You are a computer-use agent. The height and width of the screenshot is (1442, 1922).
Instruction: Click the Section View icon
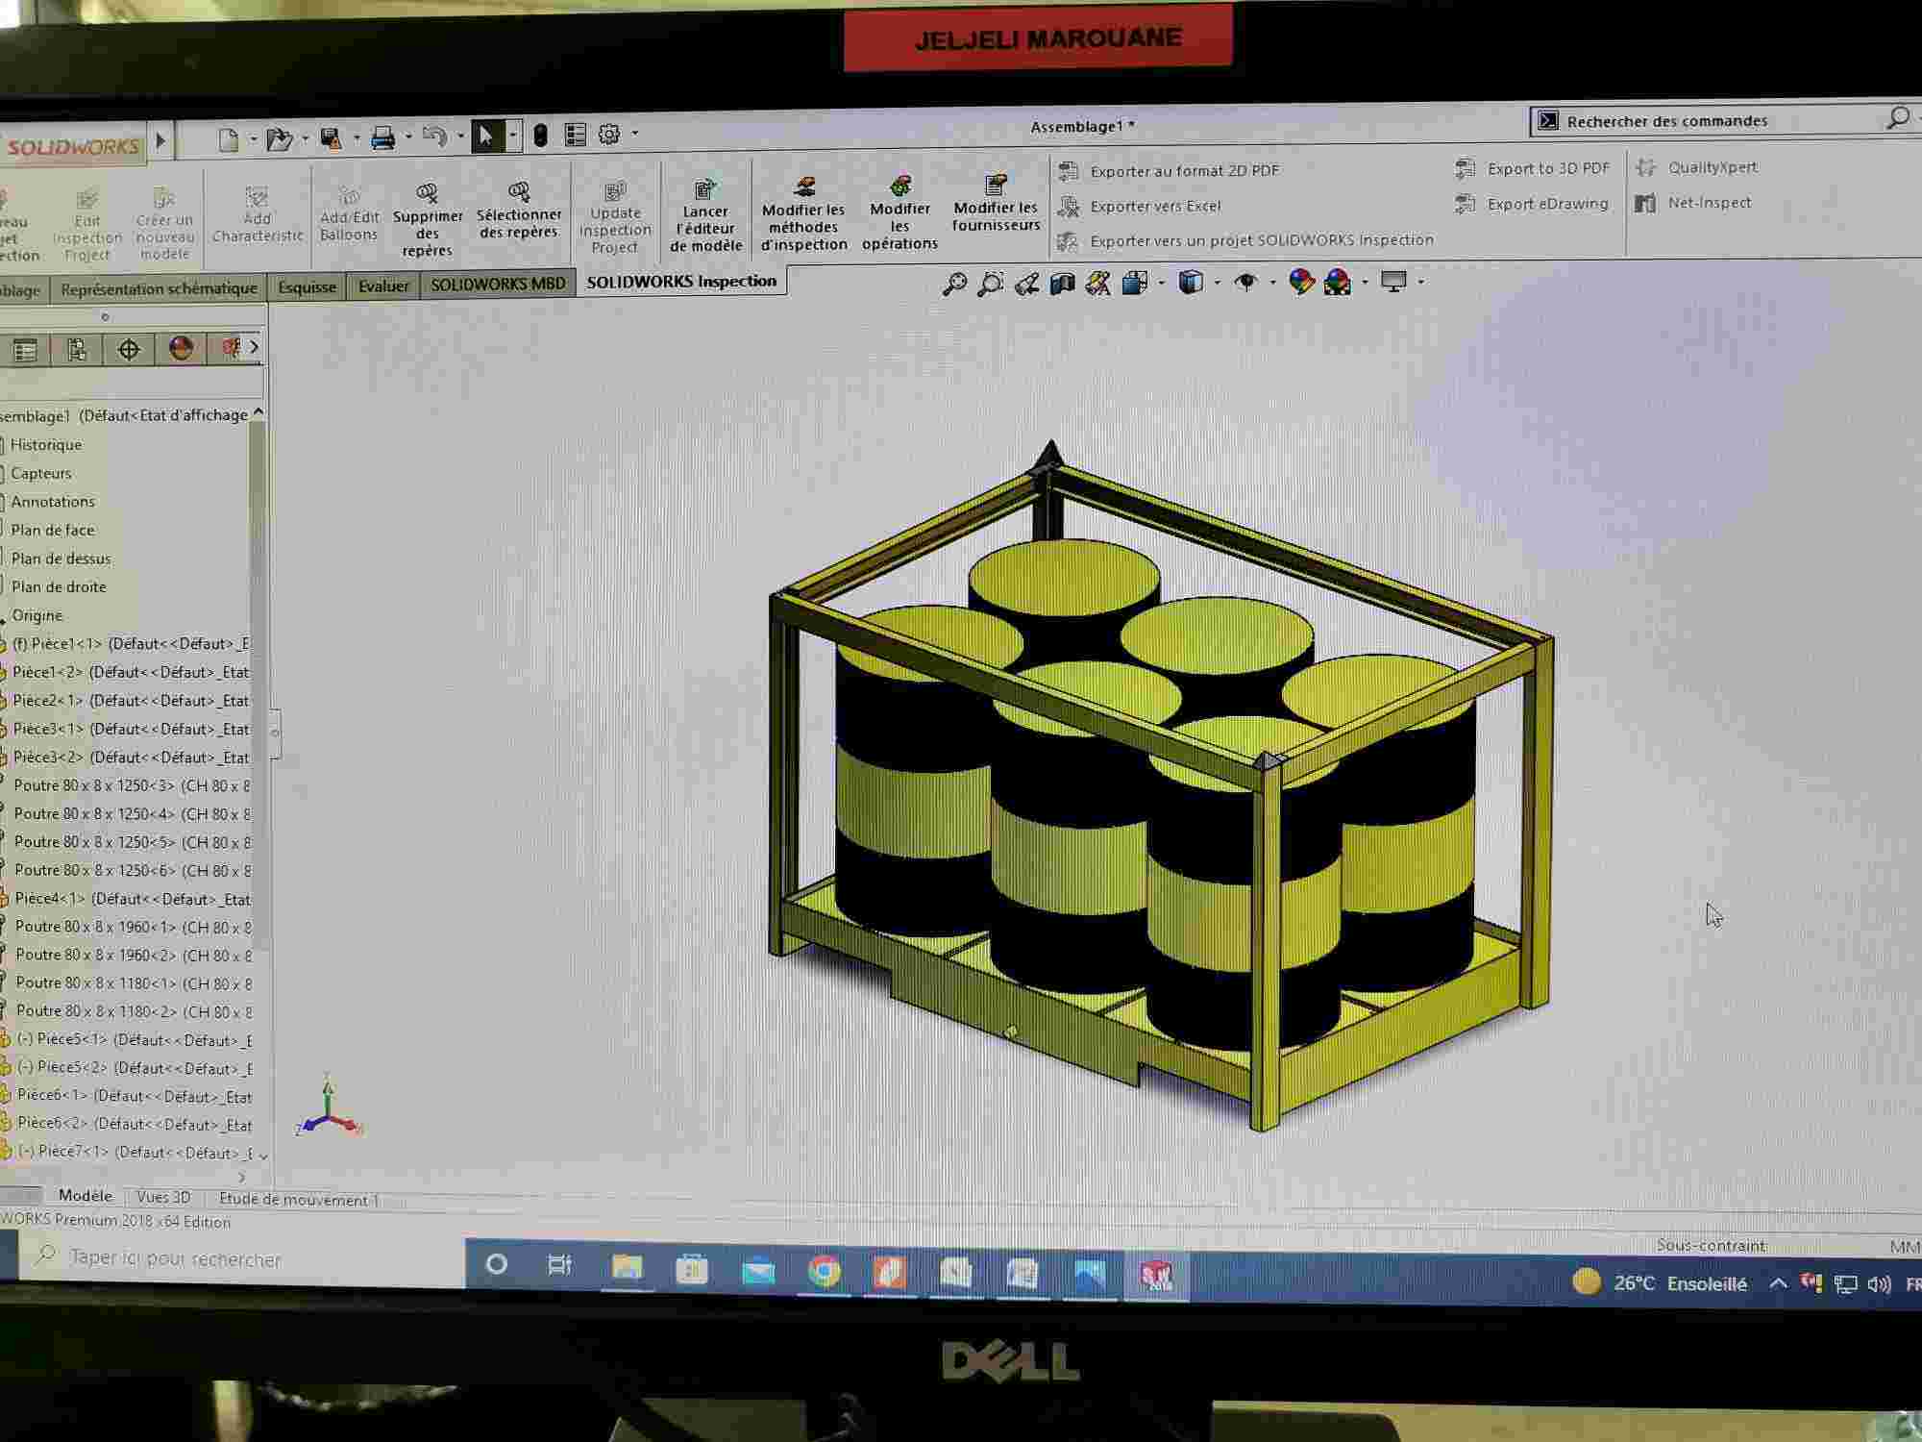pyautogui.click(x=1062, y=284)
